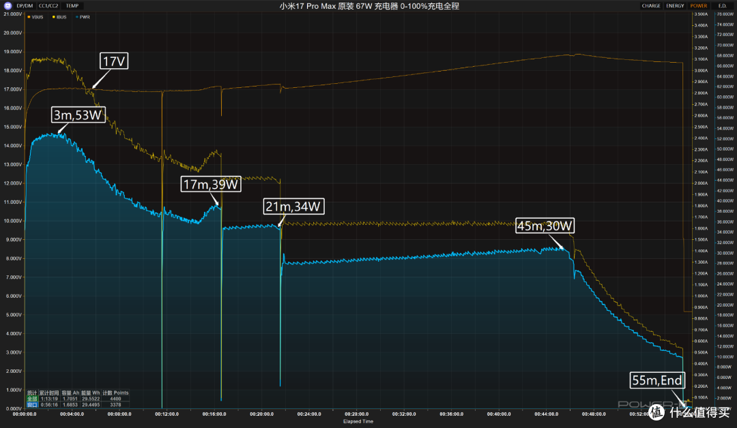Click the 1:13:19 cumulative time value
This screenshot has height=428, width=737.
(49, 399)
